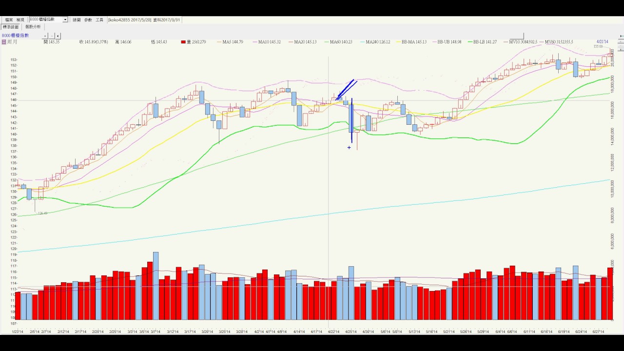This screenshot has width=624, height=351.
Task: Click the MA60 140.23 legend entry
Action: coord(338,42)
